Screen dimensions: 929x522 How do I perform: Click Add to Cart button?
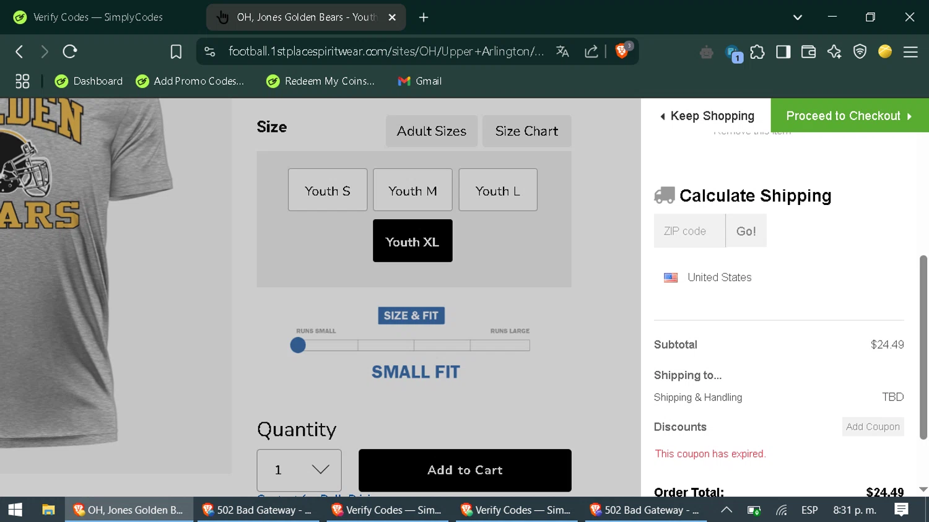tap(465, 471)
